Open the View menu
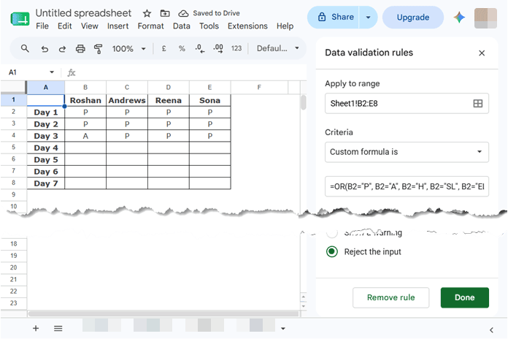 (x=90, y=26)
